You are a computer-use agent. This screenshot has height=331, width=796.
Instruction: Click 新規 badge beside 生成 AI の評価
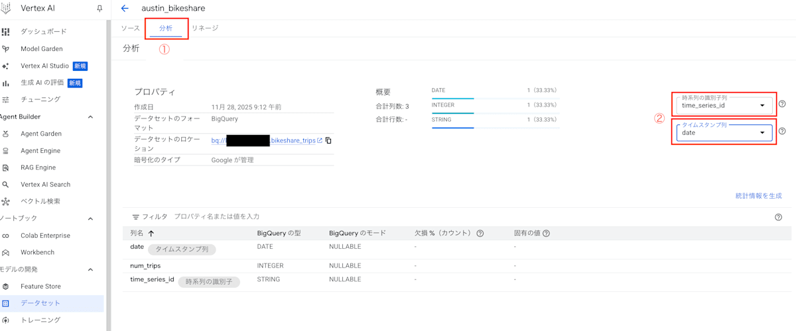[74, 83]
